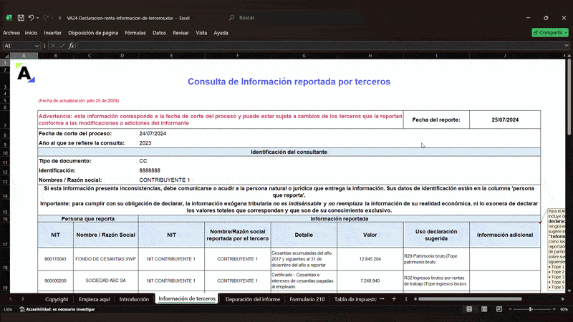Click the Cancel entry X icon

tap(53, 46)
